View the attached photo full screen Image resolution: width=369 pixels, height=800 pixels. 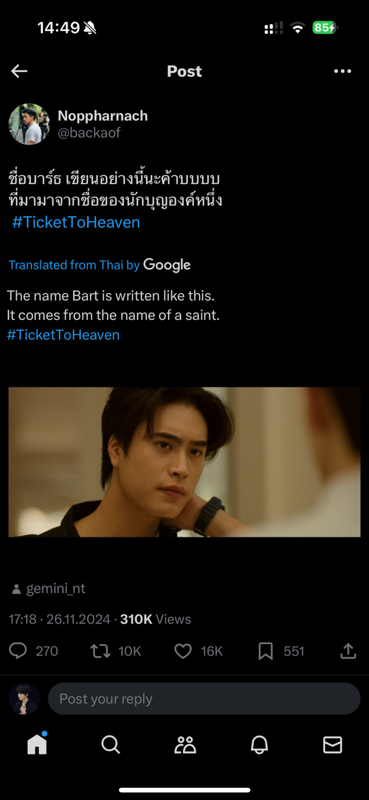(x=184, y=462)
